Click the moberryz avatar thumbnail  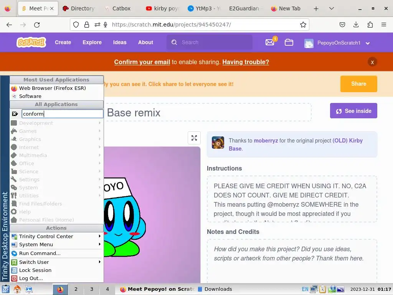tap(218, 143)
